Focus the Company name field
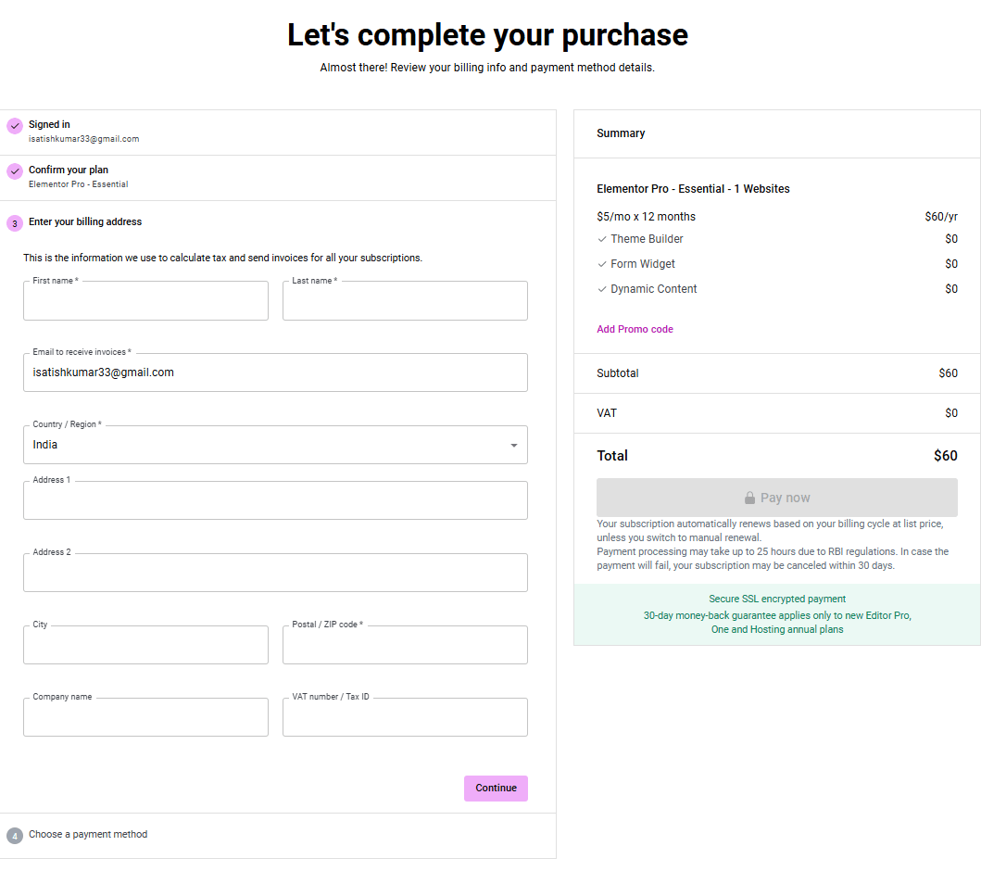This screenshot has width=981, height=871. 145,717
